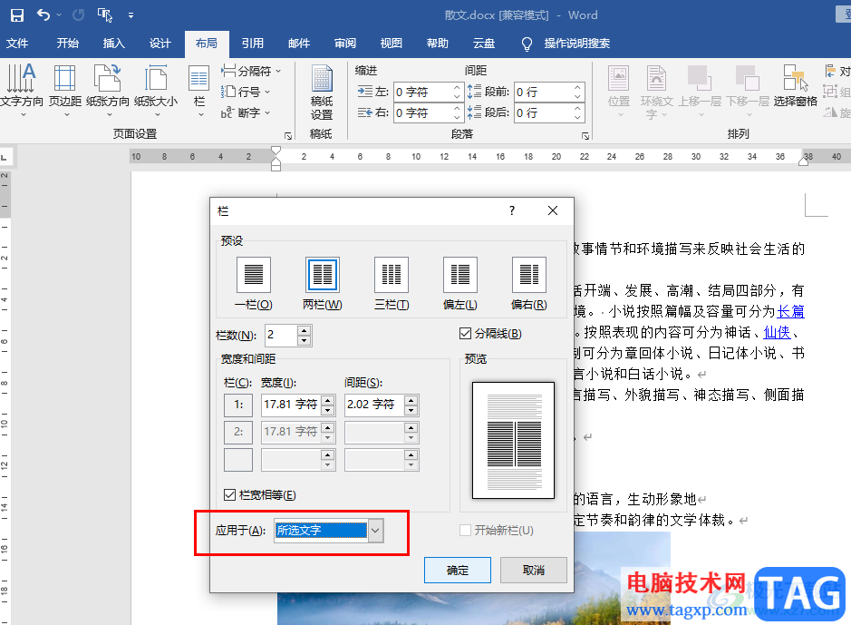Click the Undo arrow icon
The height and width of the screenshot is (625, 851).
[44, 15]
